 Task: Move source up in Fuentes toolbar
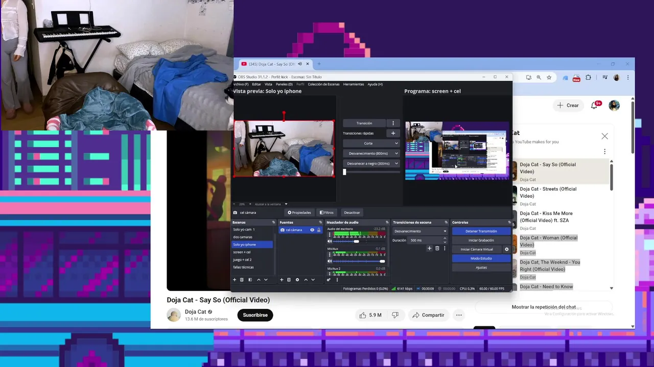306,280
